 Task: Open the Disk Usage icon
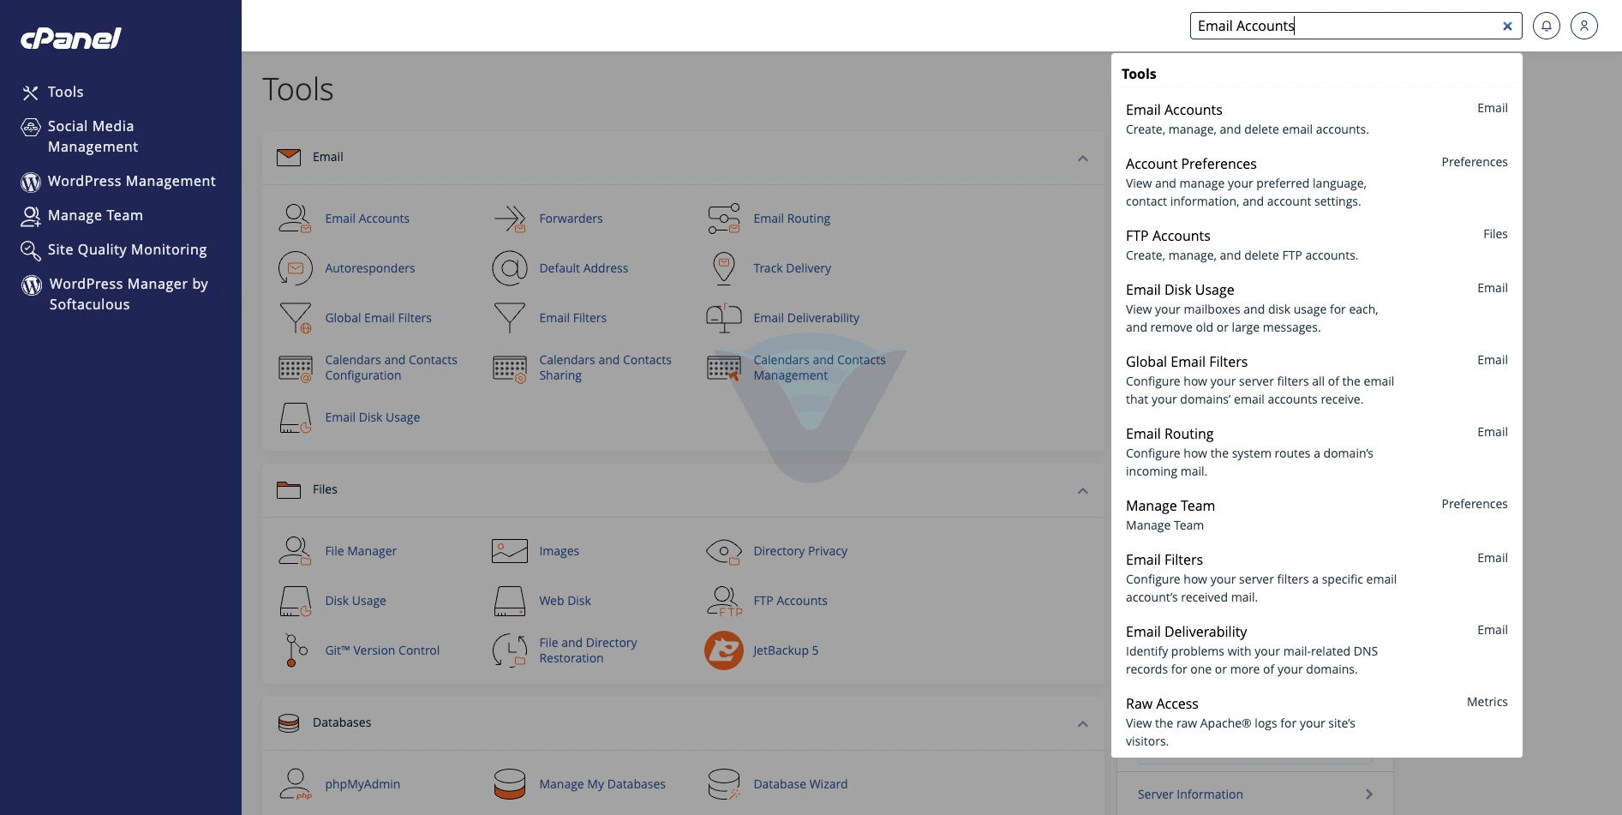pyautogui.click(x=295, y=601)
